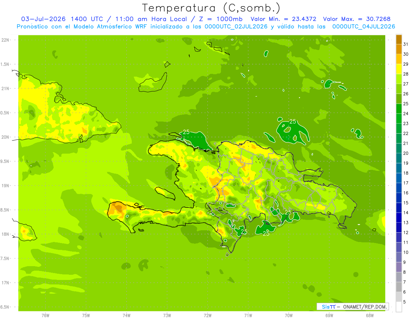The image size is (415, 320).
Task: Click the colorbar value '10'
Action: click(406, 252)
